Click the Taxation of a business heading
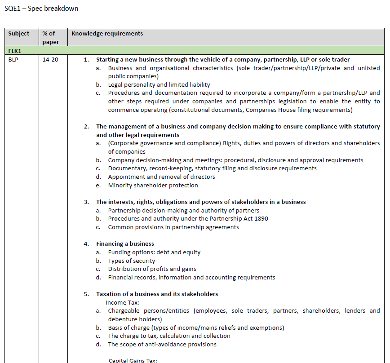 coord(157,294)
